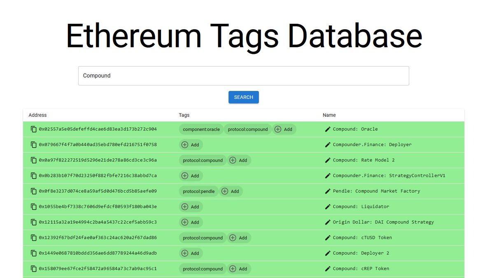
Task: Add a tag to Compound: Deployer 2 row
Action: click(191, 253)
